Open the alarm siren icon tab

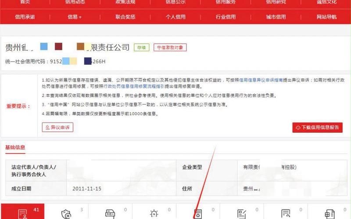(154, 212)
